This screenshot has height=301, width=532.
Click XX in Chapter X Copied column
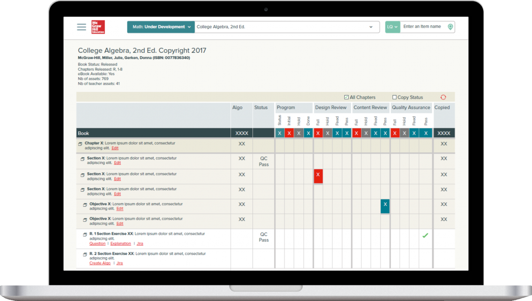coord(444,144)
